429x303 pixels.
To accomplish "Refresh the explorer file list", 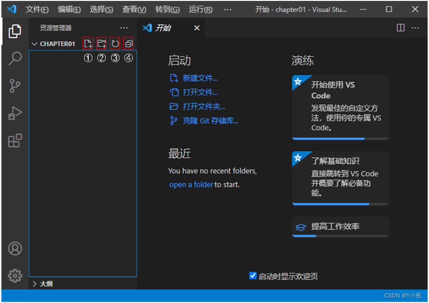I will tap(115, 44).
